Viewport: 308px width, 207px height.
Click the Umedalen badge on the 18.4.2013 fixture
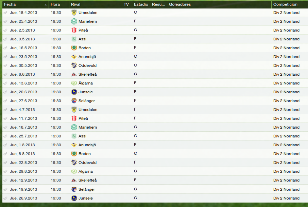click(74, 13)
